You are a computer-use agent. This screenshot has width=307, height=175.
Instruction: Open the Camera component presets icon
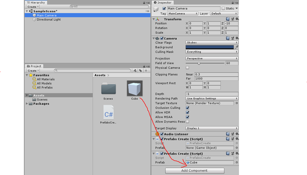232,38
